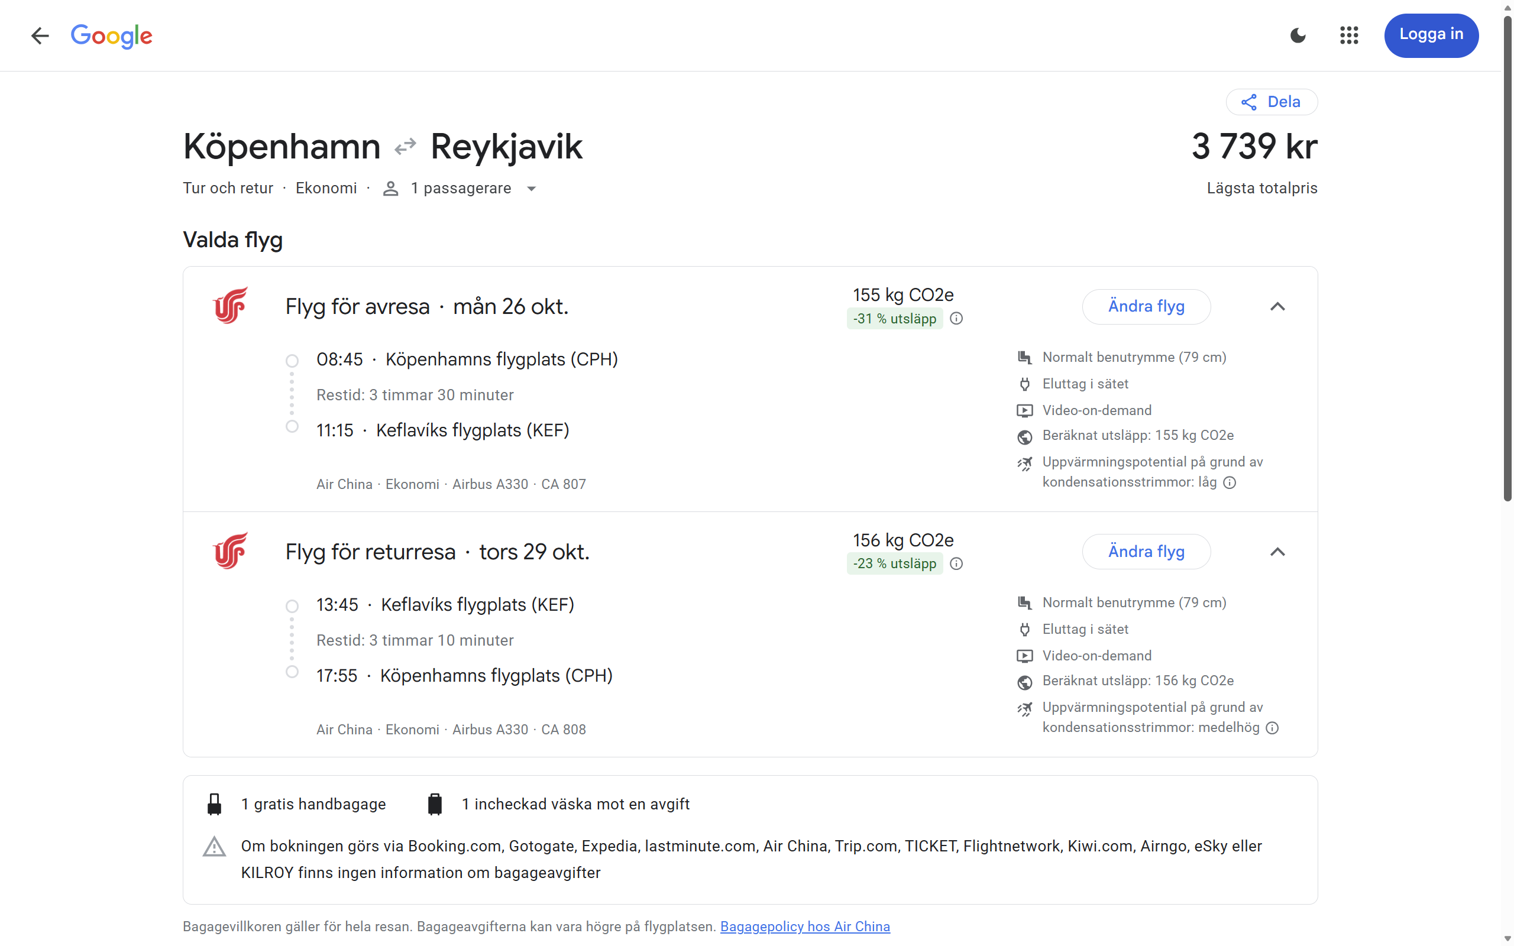The image size is (1514, 946).
Task: Open Bagagepolicy hos Air China link
Action: (x=804, y=926)
